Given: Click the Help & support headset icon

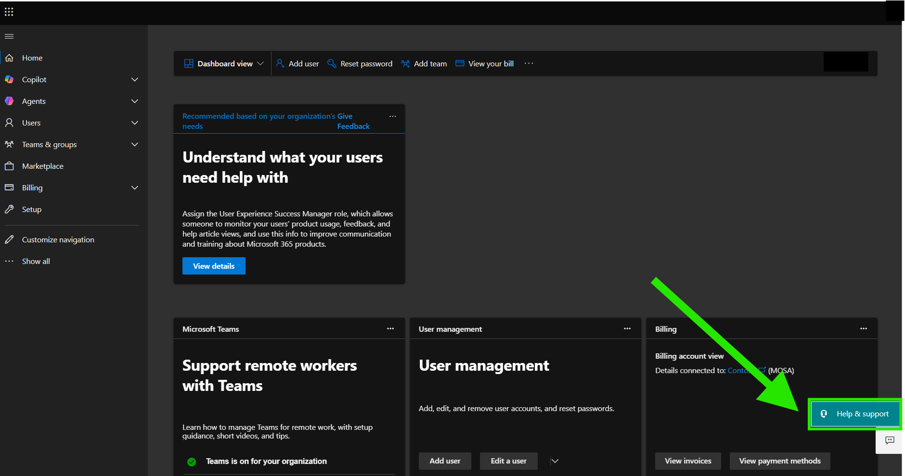Looking at the screenshot, I should point(824,414).
